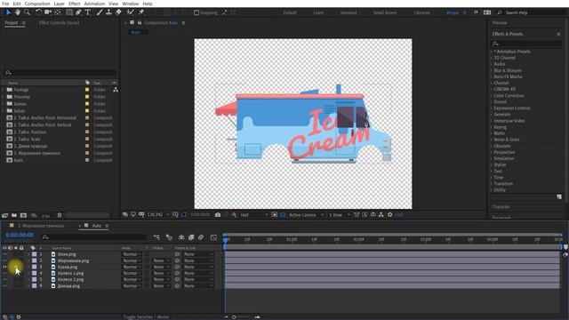The height and width of the screenshot is (320, 569).
Task: Toggle visibility eye of Окно.png layer
Action: tap(4, 254)
